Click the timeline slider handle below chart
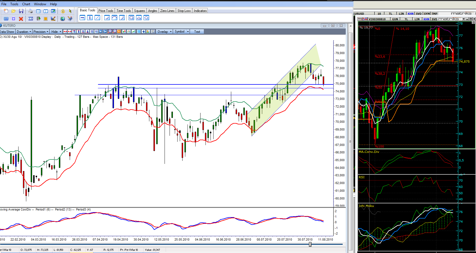This screenshot has width=476, height=253. 310,244
